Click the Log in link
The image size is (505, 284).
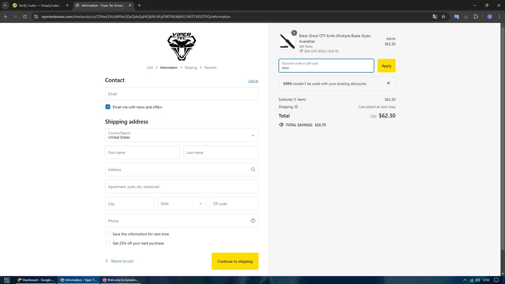pyautogui.click(x=253, y=81)
